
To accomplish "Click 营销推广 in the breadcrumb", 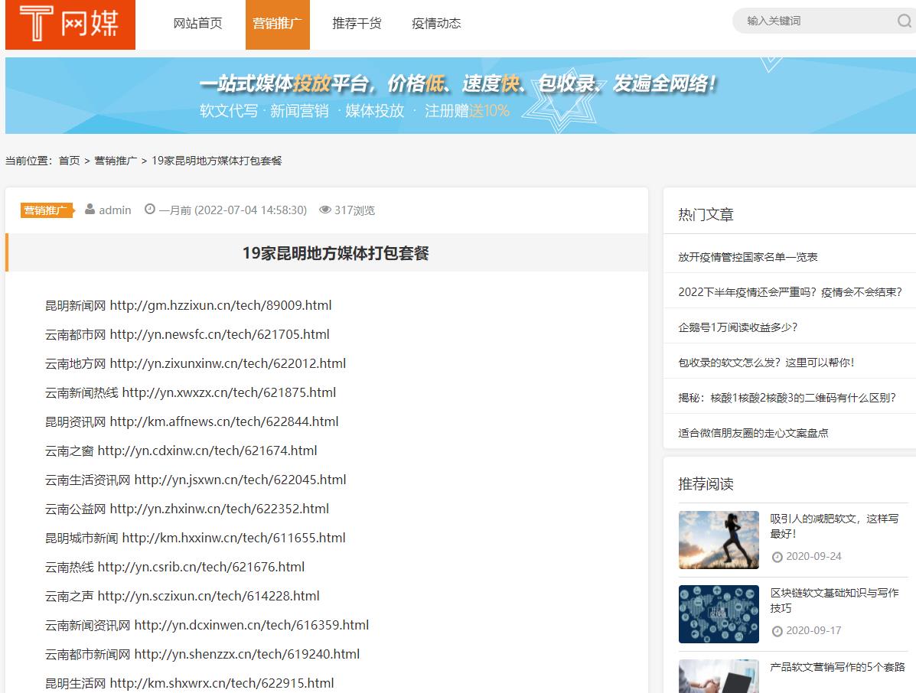I will (116, 161).
